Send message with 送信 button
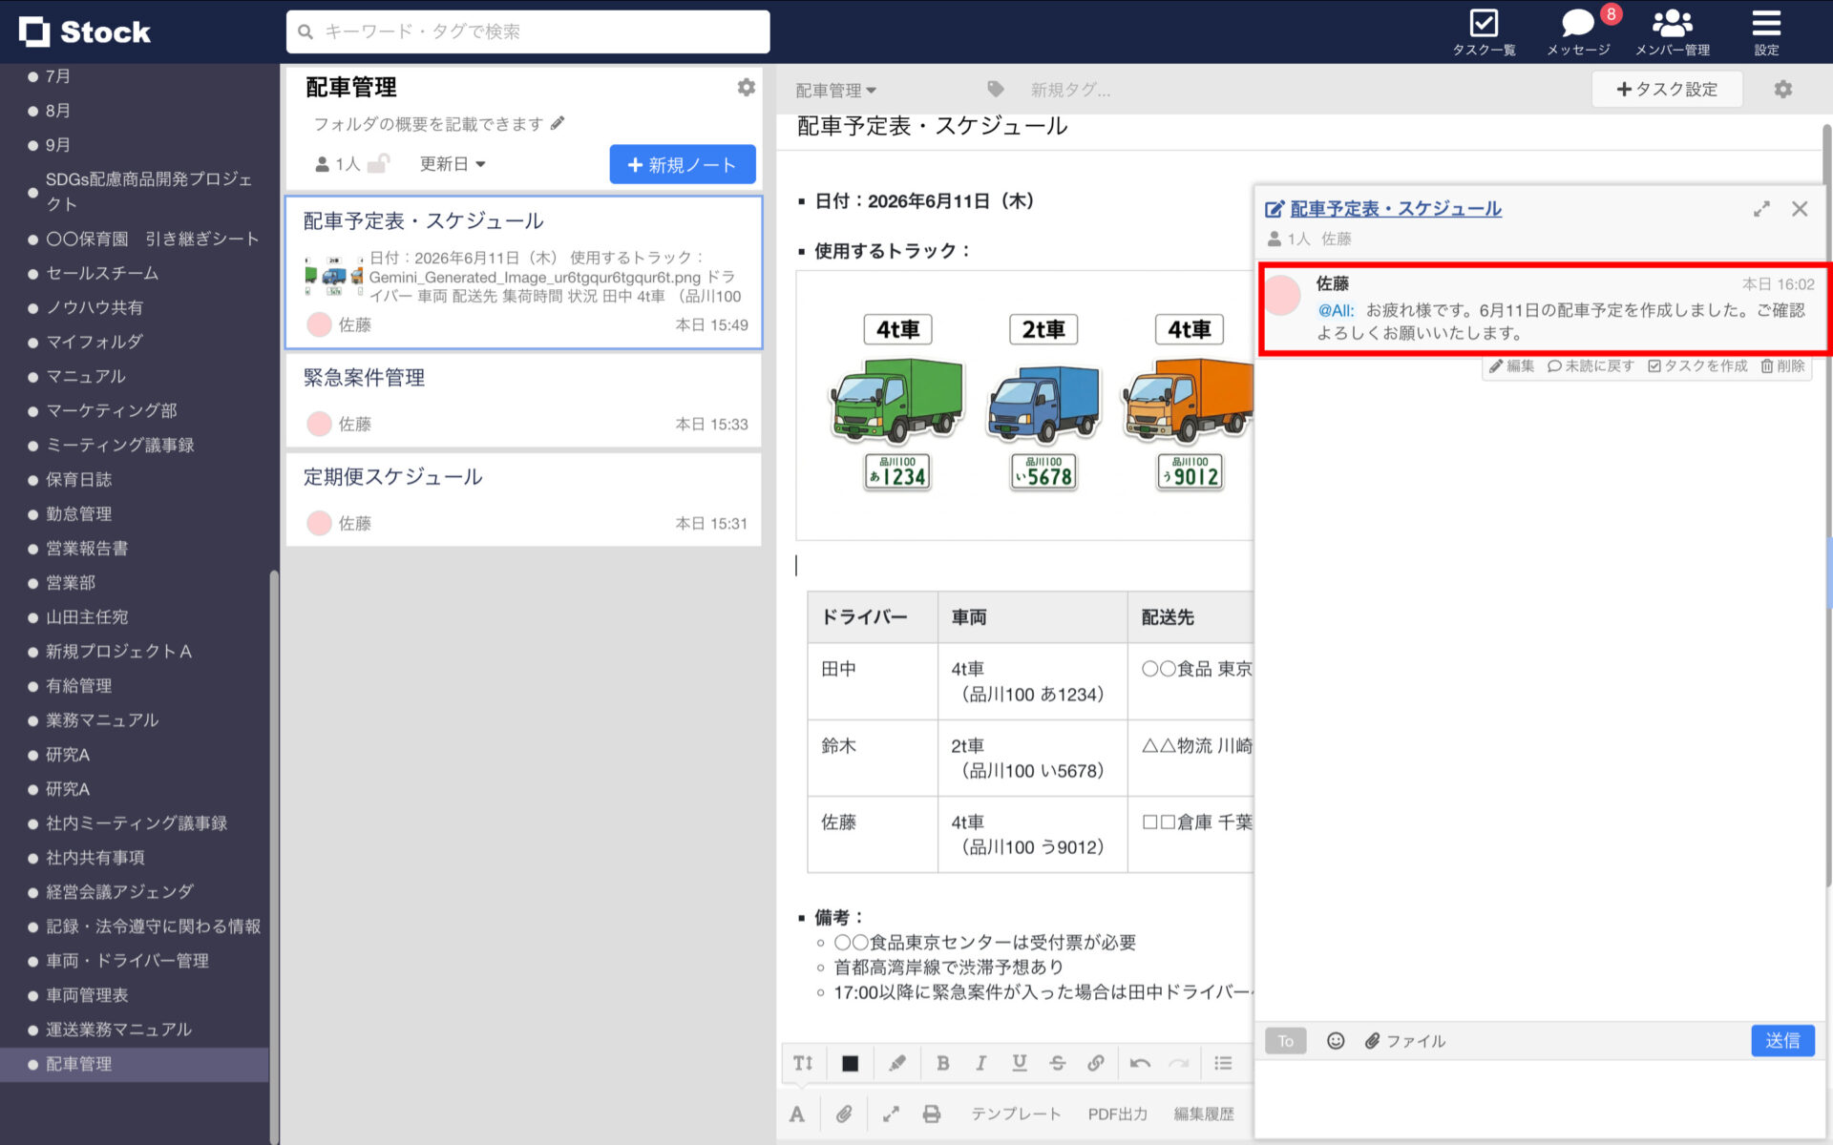Viewport: 1833px width, 1145px height. [1782, 1040]
